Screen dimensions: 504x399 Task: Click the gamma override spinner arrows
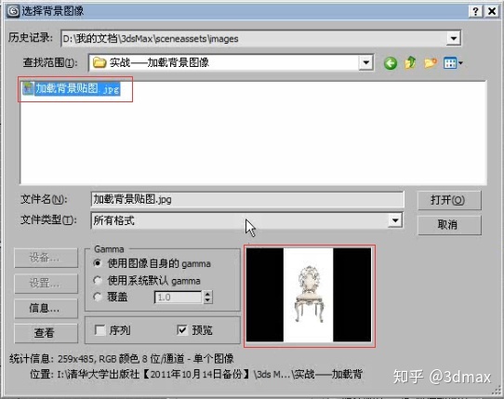coord(207,297)
